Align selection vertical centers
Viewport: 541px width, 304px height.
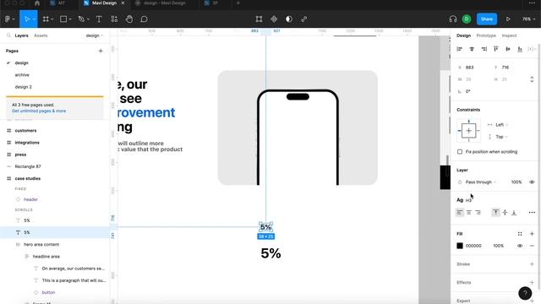pyautogui.click(x=508, y=49)
